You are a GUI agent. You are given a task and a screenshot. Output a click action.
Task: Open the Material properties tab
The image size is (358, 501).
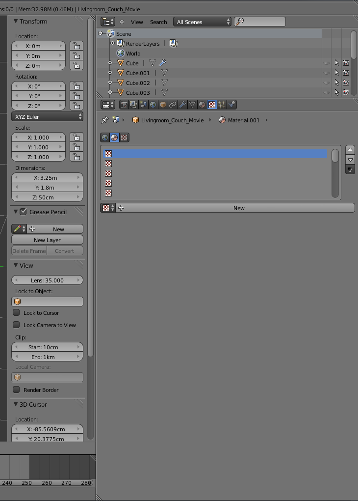[202, 105]
